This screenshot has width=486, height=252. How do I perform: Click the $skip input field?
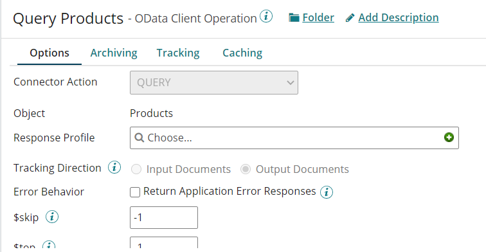[164, 217]
